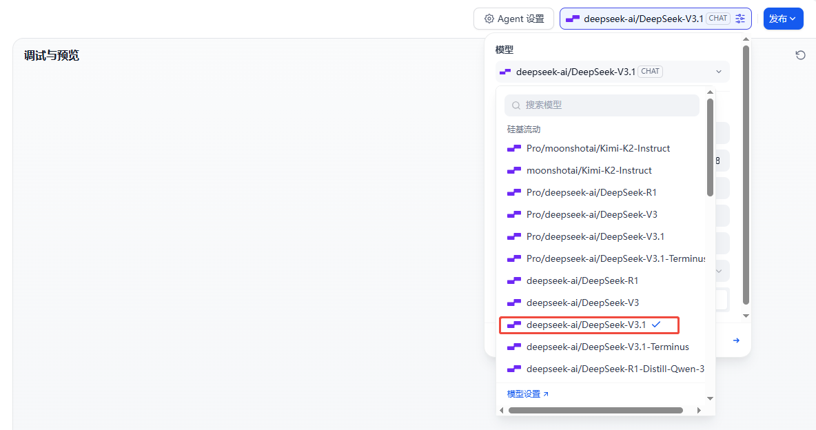Click the blue checkmark on deepseek-ai/DeepSeek-V3.1
The width and height of the screenshot is (816, 430).
(x=656, y=324)
